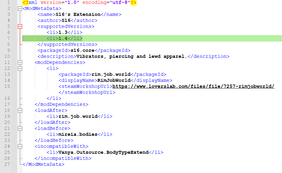Screen dimensions: 282x173
Task: Collapse the incompatibleWith block
Action: tap(20, 146)
